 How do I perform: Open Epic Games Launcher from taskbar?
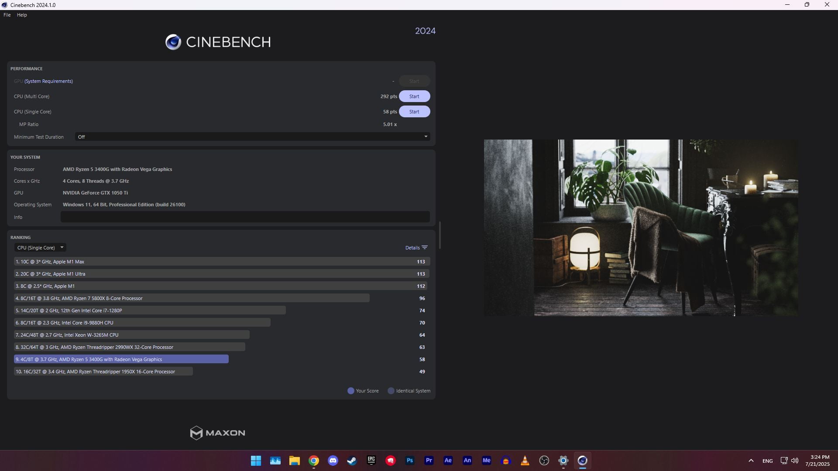pyautogui.click(x=371, y=461)
